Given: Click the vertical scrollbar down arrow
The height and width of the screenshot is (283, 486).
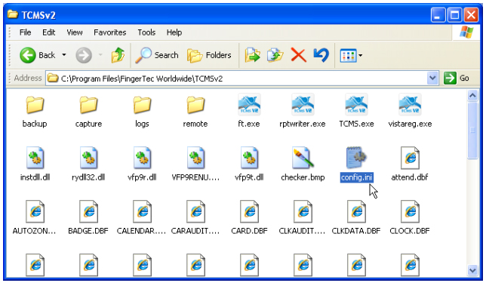Looking at the screenshot, I should (472, 270).
